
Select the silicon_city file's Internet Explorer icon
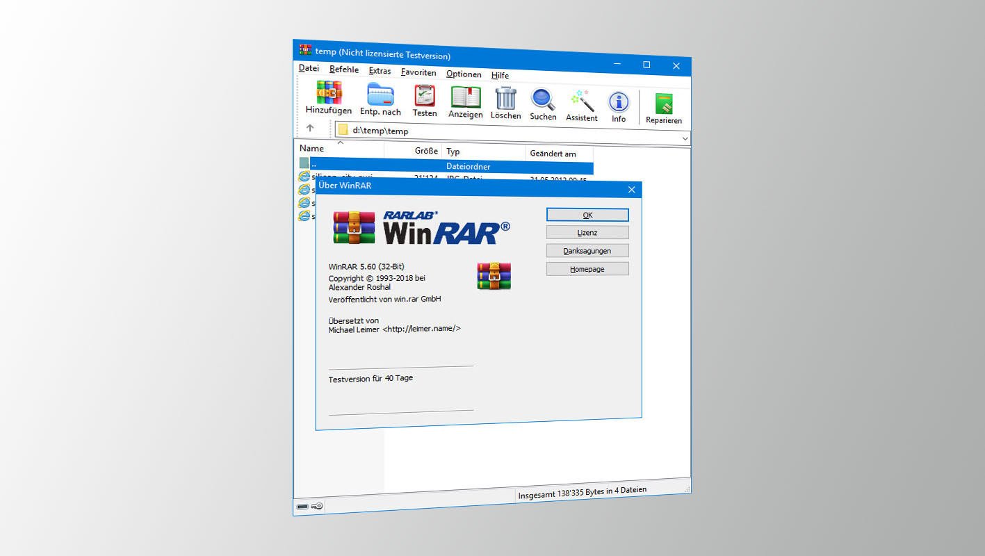(304, 177)
